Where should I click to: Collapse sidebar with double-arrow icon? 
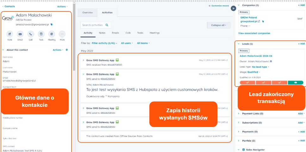point(234,9)
